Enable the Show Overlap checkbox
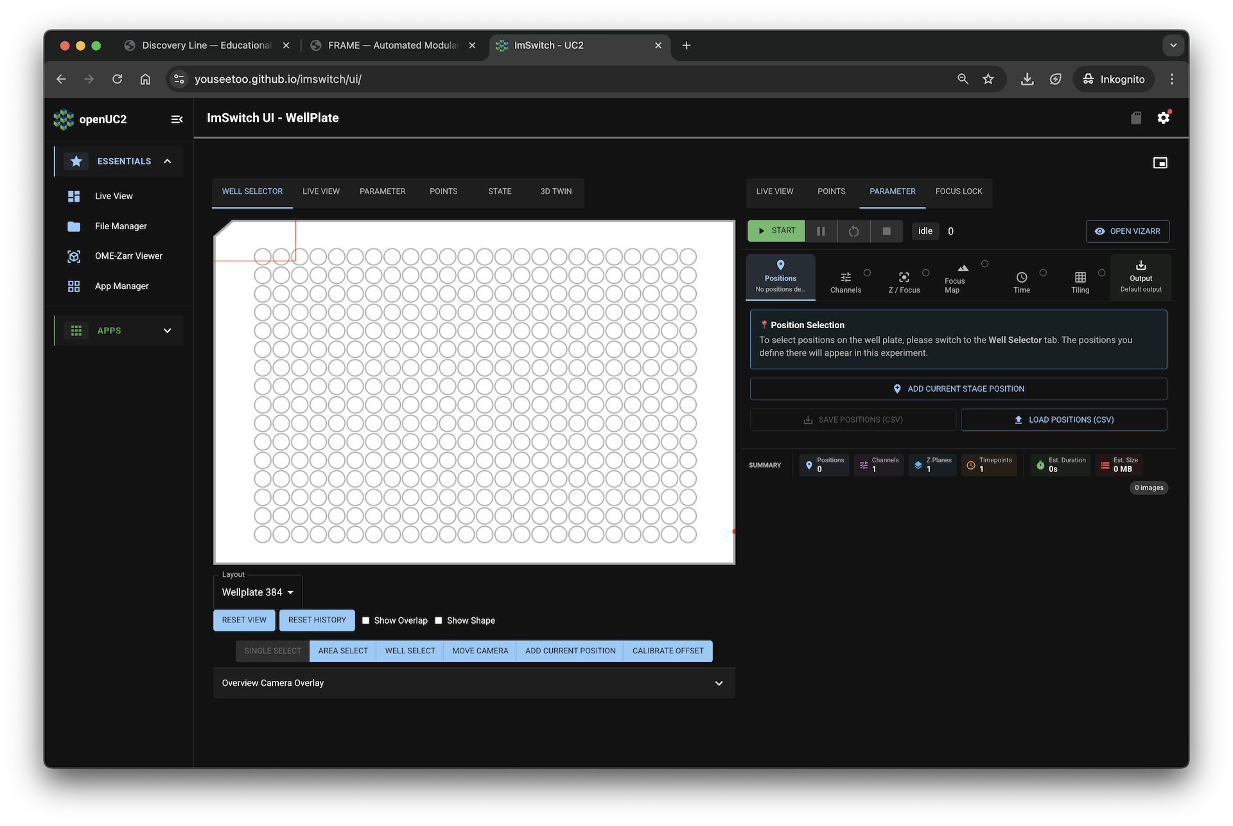The width and height of the screenshot is (1233, 826). [366, 620]
